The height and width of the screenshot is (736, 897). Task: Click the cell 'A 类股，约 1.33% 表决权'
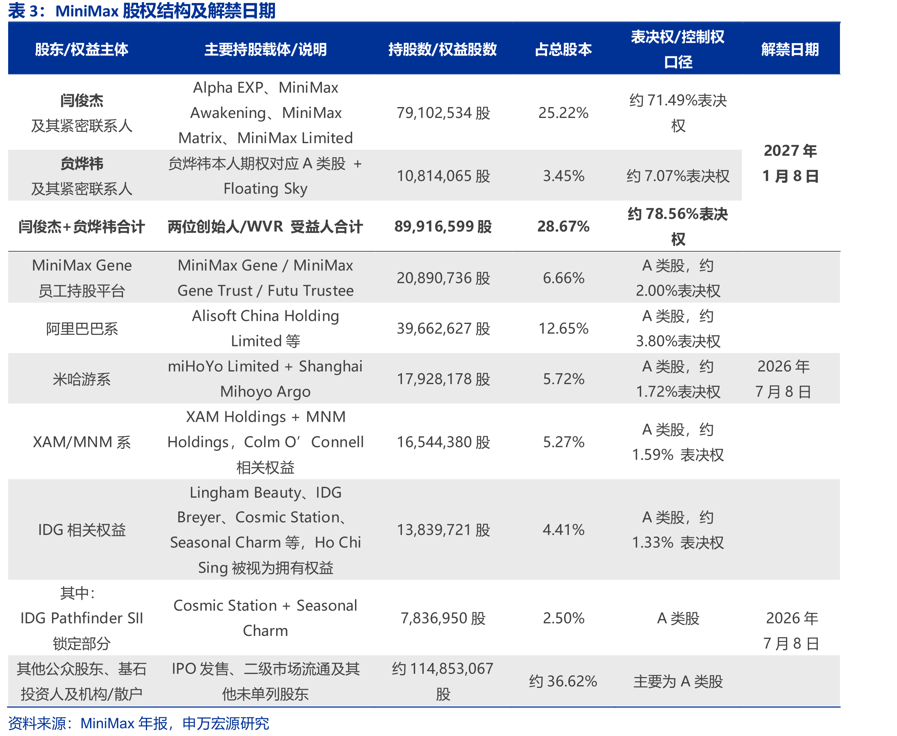tap(678, 530)
